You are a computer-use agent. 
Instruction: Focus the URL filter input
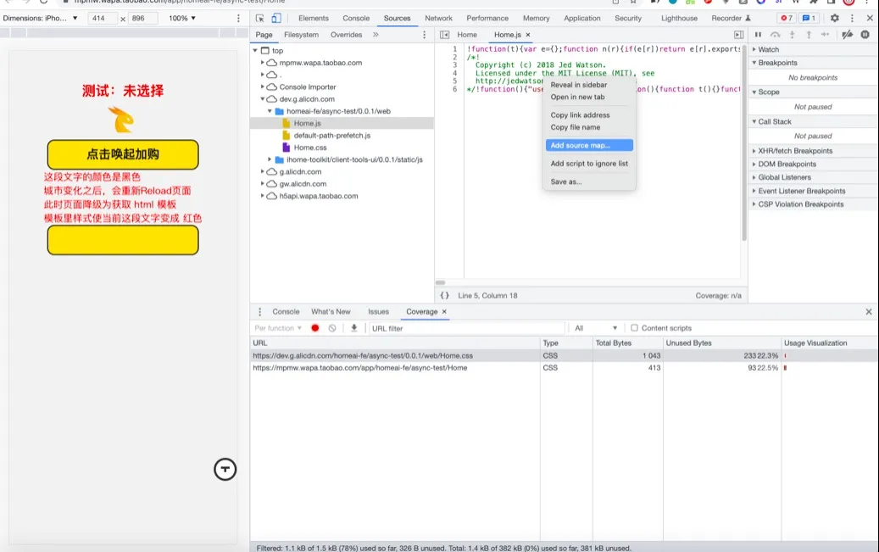click(466, 328)
